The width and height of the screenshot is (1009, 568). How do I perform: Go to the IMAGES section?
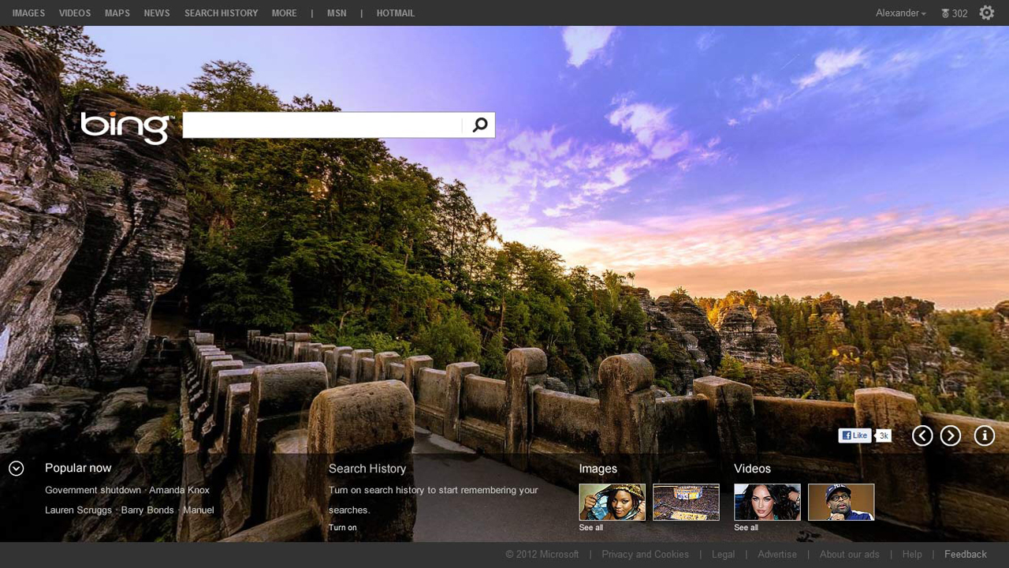point(28,13)
